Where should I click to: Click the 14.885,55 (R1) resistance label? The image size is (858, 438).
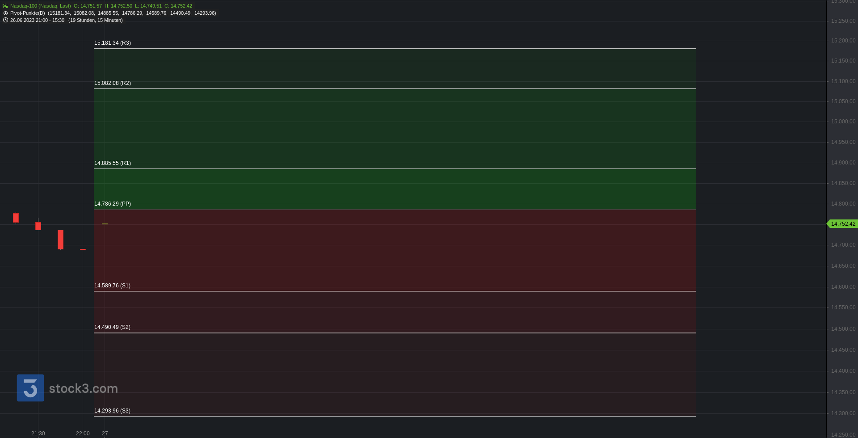click(x=113, y=163)
